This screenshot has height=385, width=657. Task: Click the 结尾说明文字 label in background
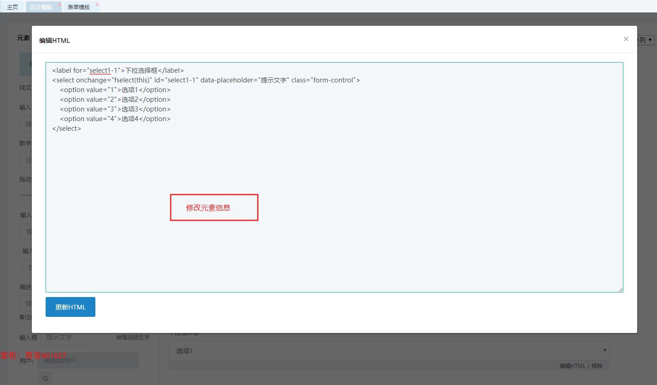(x=133, y=338)
